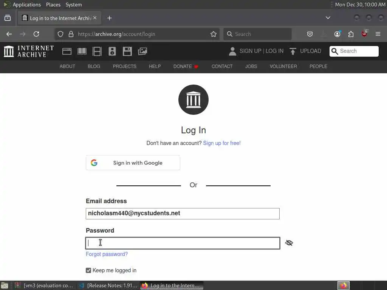Open the Audio speaker icon

click(112, 51)
